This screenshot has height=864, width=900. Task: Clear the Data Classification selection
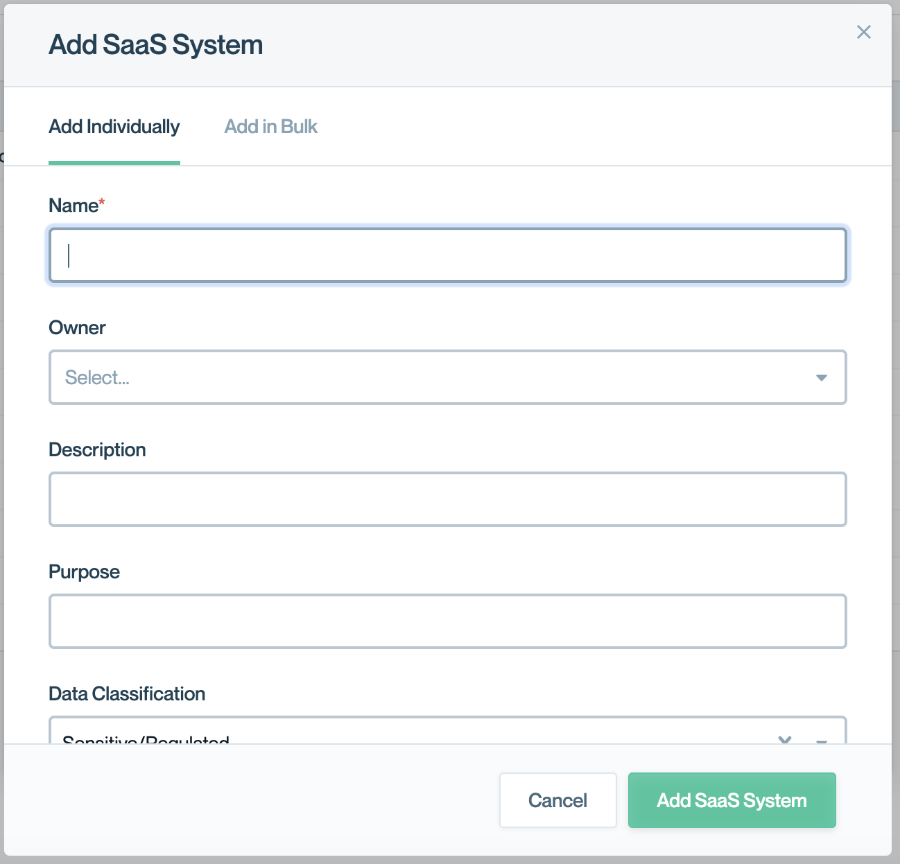(x=785, y=739)
